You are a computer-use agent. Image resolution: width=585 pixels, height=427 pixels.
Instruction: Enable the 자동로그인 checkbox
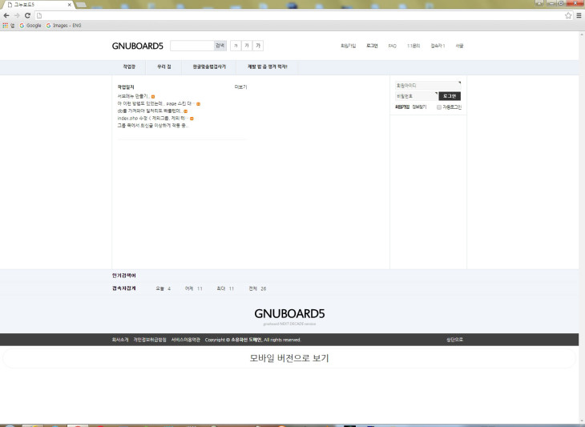[439, 107]
